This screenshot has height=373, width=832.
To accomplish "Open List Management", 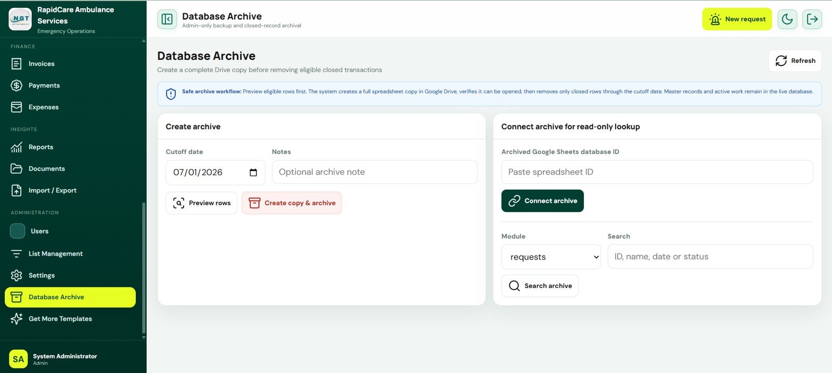I will pos(70,254).
